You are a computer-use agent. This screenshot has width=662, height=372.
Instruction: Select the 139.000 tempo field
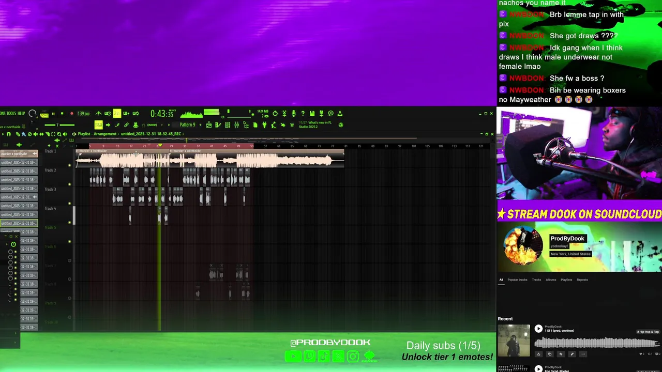click(84, 114)
